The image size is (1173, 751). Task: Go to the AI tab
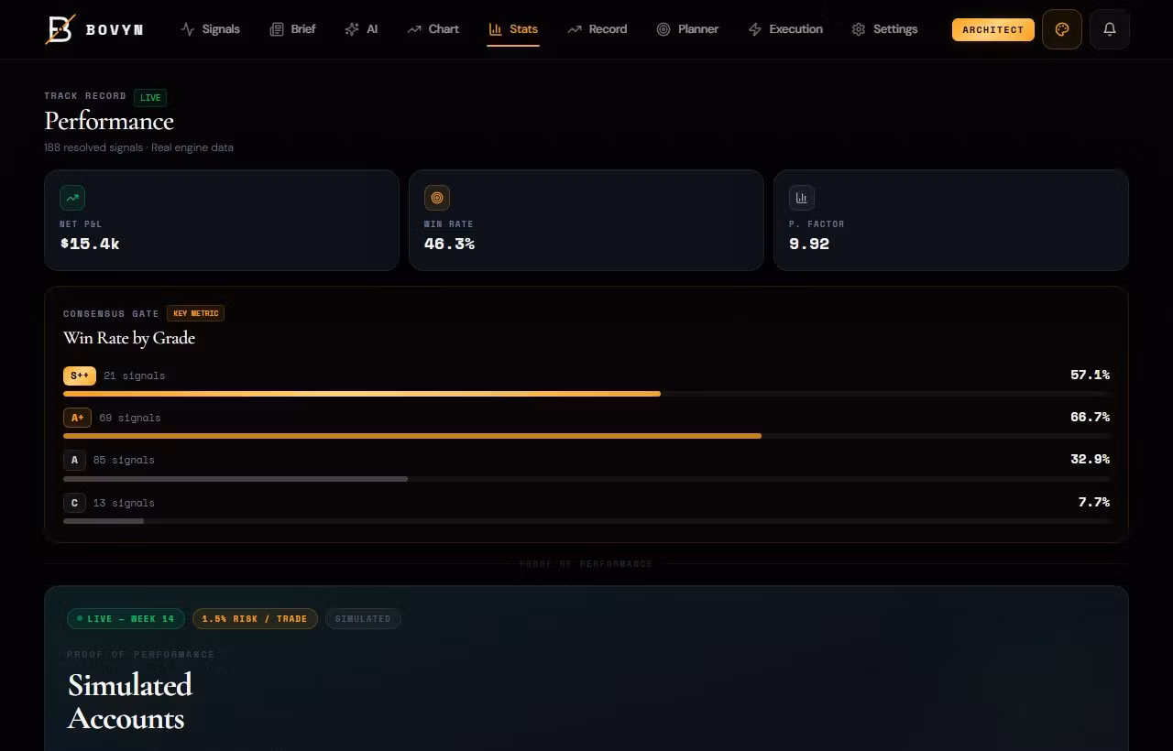tap(361, 29)
